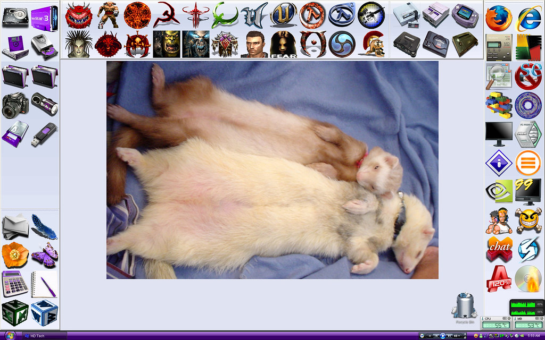Skip to next track in taskbar player
The image size is (545, 340).
click(x=450, y=336)
